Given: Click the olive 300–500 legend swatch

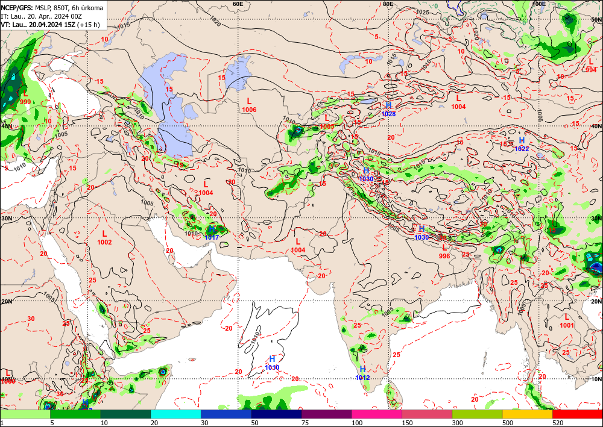Looking at the screenshot, I should click(x=477, y=414).
